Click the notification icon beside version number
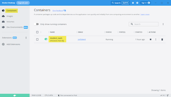The height and width of the screenshot is (97, 171). (x=168, y=95)
